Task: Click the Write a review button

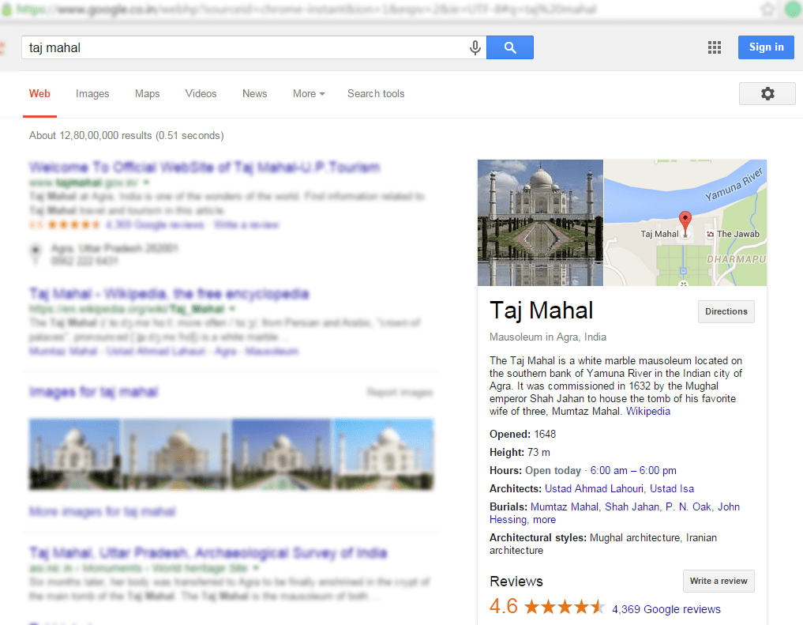Action: [719, 581]
